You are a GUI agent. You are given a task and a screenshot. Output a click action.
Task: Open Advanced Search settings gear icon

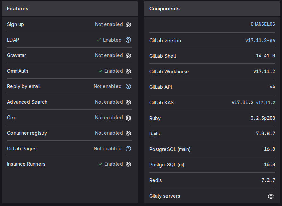pos(128,102)
